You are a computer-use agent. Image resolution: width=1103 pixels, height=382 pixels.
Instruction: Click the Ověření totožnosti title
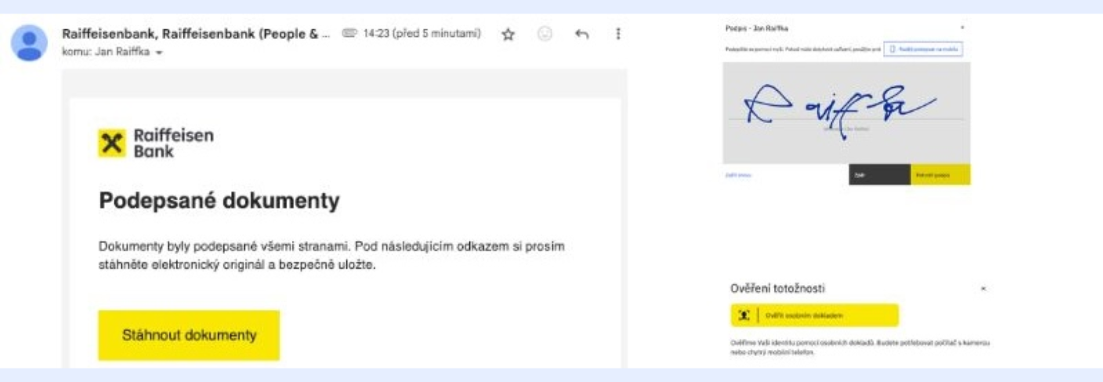coord(777,289)
